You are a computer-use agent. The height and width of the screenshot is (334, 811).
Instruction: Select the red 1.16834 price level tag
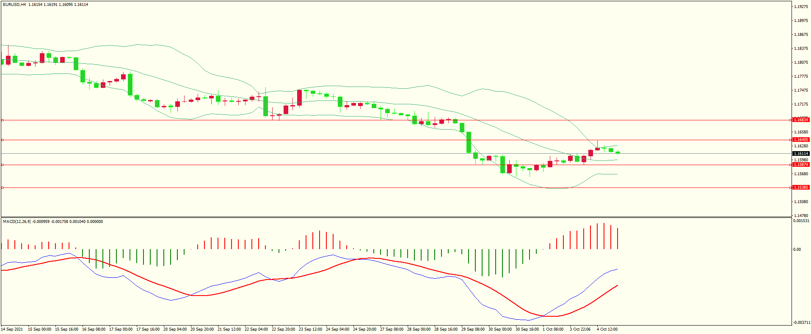[801, 120]
